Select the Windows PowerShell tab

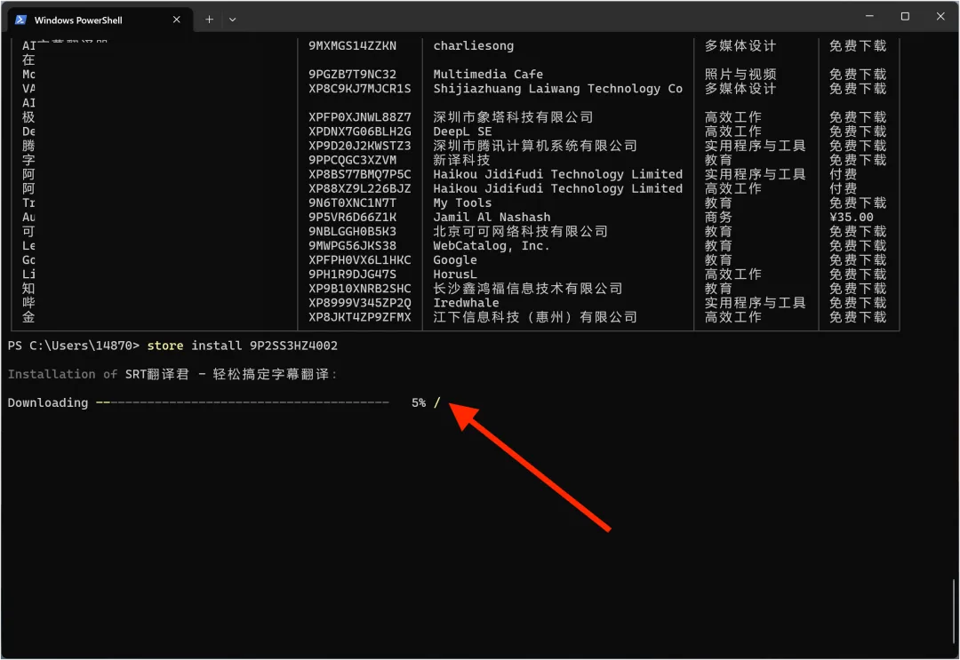coord(100,20)
